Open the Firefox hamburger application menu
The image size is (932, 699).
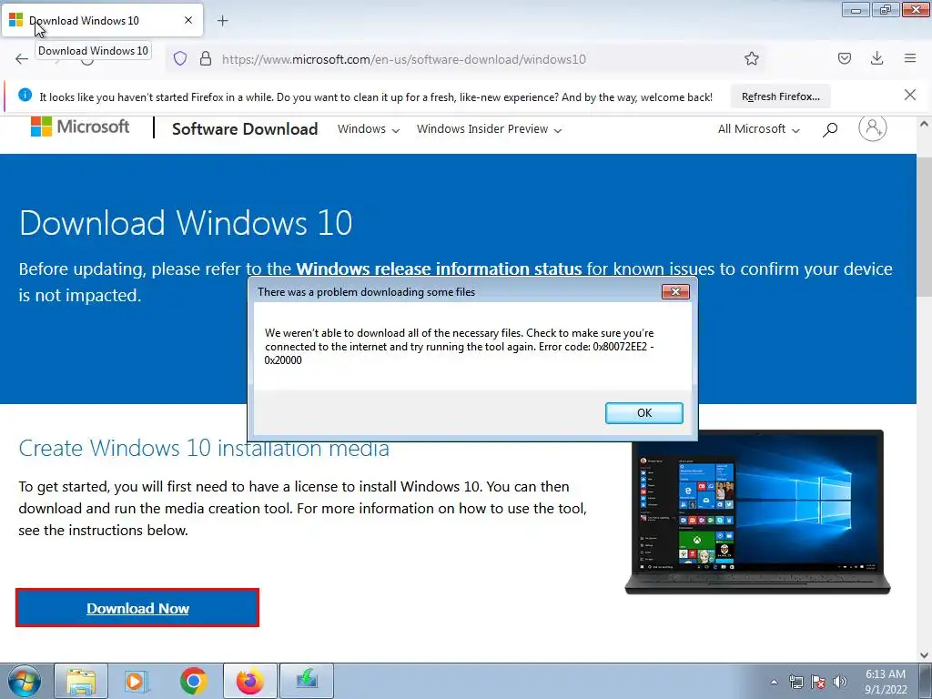coord(910,58)
